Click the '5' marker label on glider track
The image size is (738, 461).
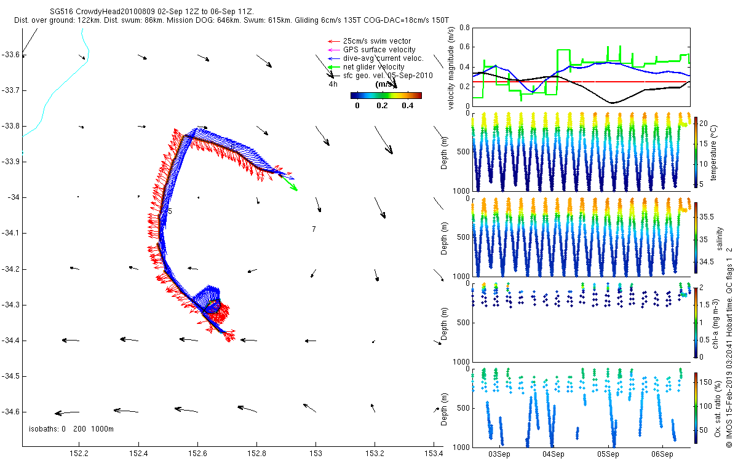pyautogui.click(x=170, y=211)
